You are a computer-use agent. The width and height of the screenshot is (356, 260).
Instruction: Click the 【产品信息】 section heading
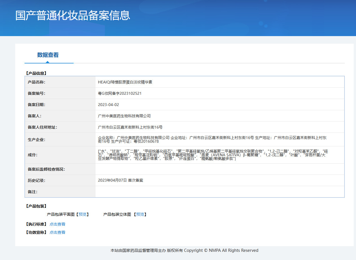(36, 73)
